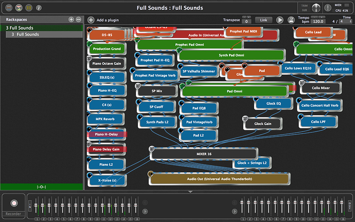Switch to the wiring view icon
This screenshot has width=355, height=222.
tap(19, 8)
